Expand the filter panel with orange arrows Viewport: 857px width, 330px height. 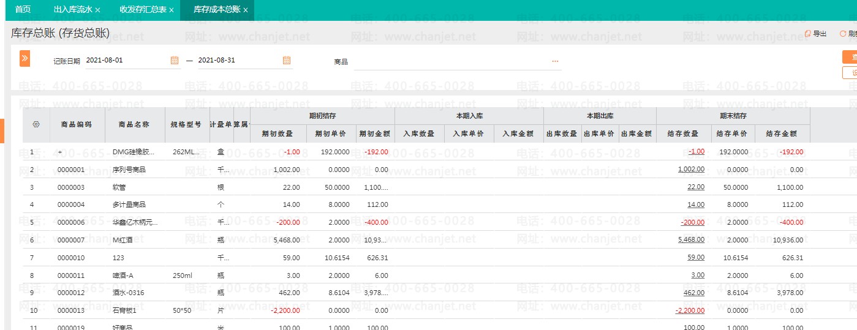click(25, 59)
